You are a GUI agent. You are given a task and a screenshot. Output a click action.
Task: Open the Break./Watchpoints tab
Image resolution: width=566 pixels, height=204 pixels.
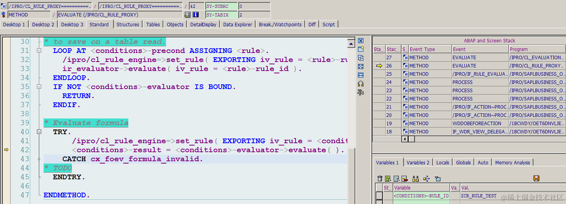click(x=280, y=24)
